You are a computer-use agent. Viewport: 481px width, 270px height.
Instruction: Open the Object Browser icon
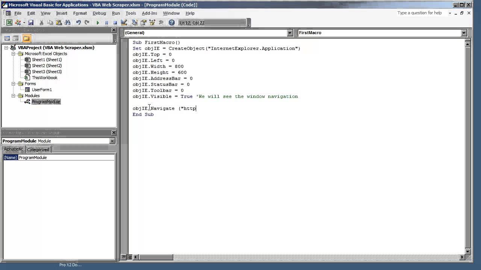click(152, 22)
